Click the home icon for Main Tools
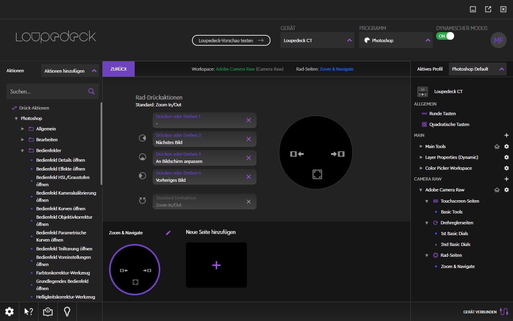The height and width of the screenshot is (321, 513). (x=497, y=146)
